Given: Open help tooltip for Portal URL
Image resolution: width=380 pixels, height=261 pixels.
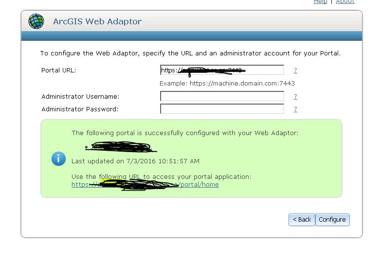Looking at the screenshot, I should coord(295,70).
